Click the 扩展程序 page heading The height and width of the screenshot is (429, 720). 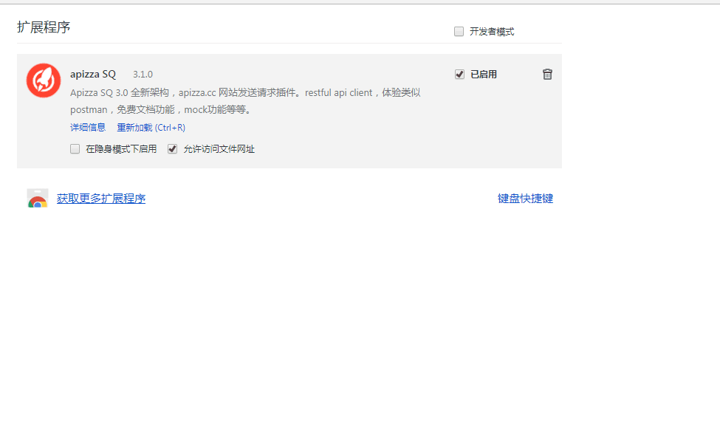[x=44, y=27]
